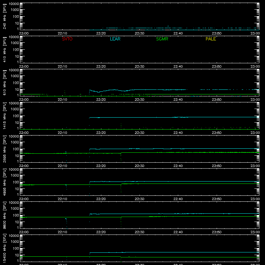Click the 100 y-axis value on 610 MHz panel
265x265 pixels.
point(16,83)
